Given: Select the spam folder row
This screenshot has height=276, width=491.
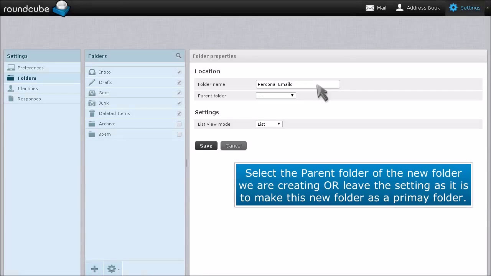Looking at the screenshot, I should coord(135,134).
